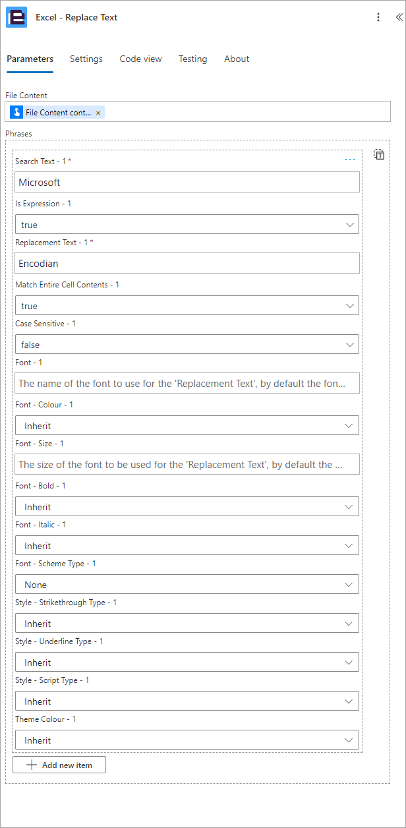406x828 pixels.
Task: Open the phrase item ellipsis menu
Action: tap(350, 160)
